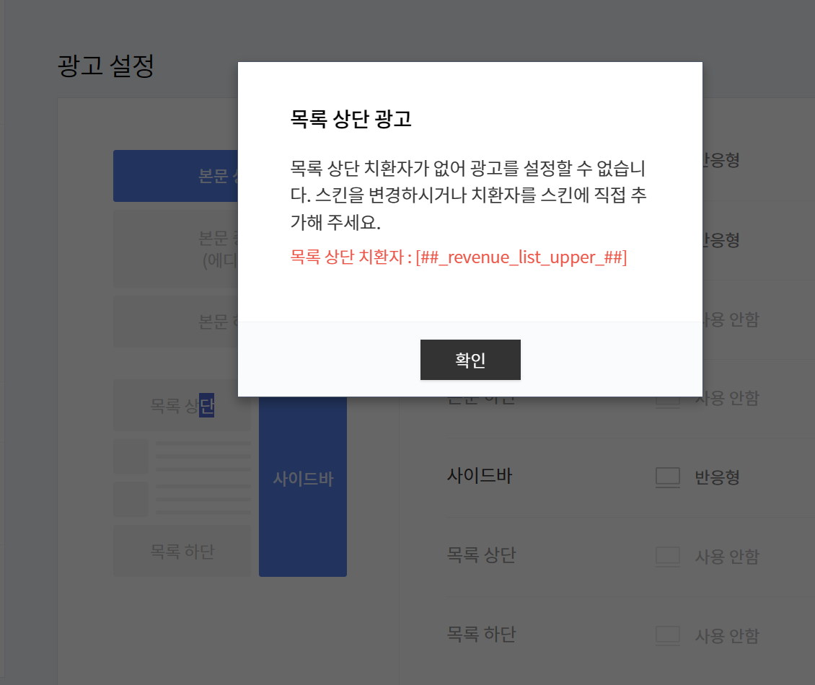Click the red [##_revenue_list_upper_##] replacer text
This screenshot has width=815, height=685.
(x=521, y=257)
